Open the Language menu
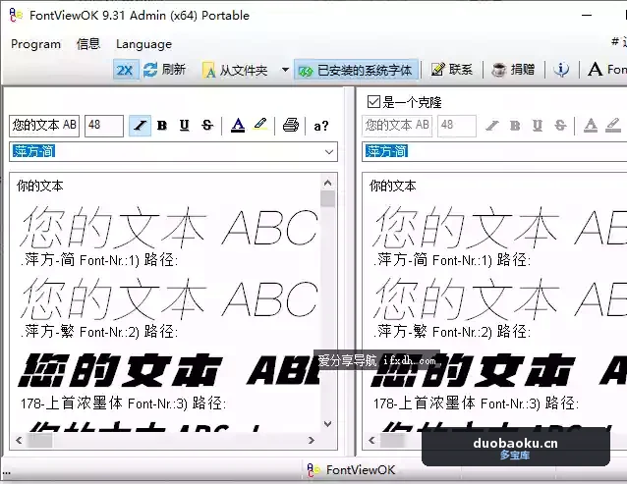This screenshot has width=627, height=484. [x=143, y=44]
